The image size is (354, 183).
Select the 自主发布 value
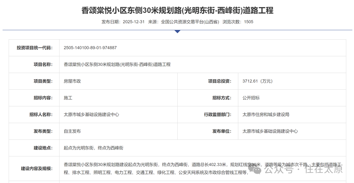(72, 131)
